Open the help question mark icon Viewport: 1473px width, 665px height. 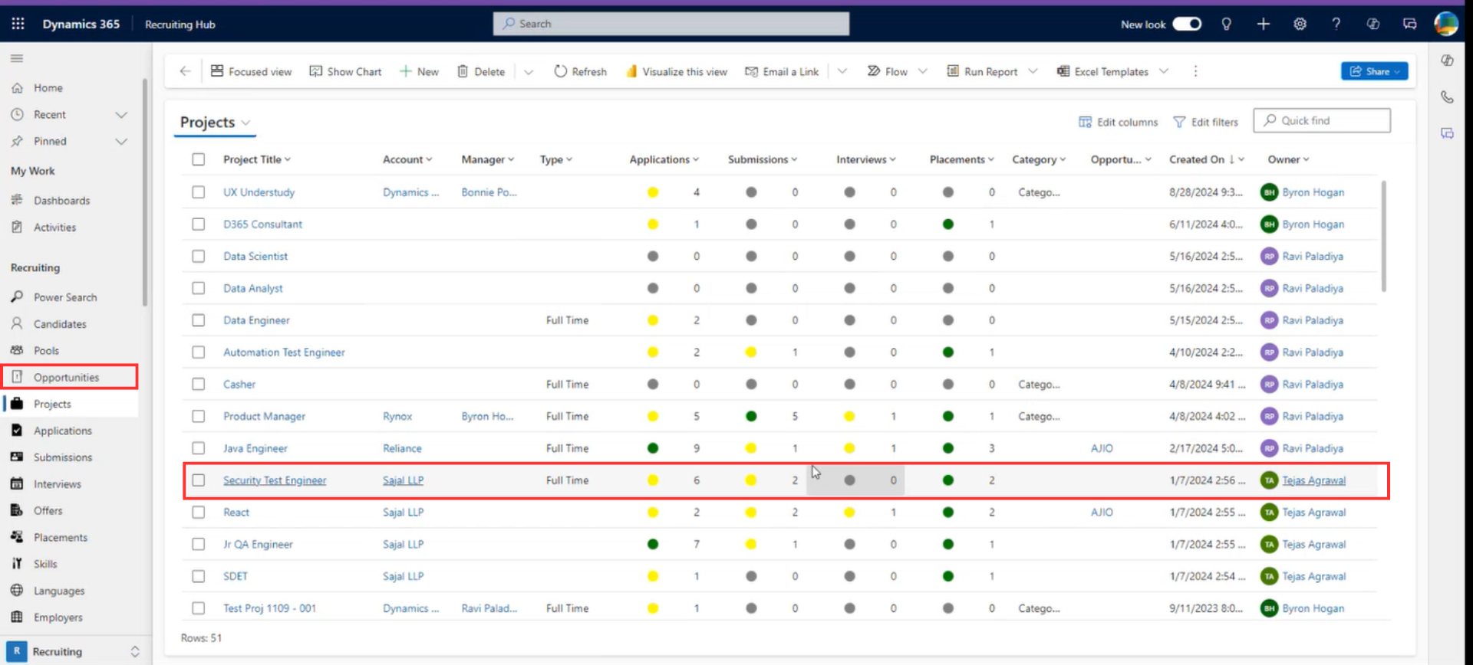click(1336, 24)
